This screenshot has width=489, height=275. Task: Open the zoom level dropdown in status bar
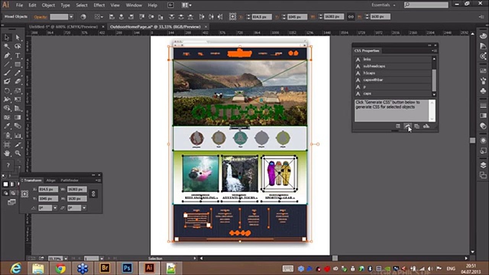tap(66, 259)
